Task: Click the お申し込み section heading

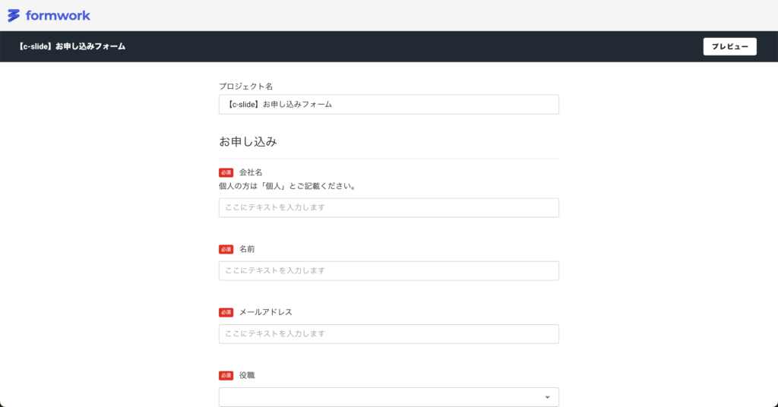Action: point(248,142)
